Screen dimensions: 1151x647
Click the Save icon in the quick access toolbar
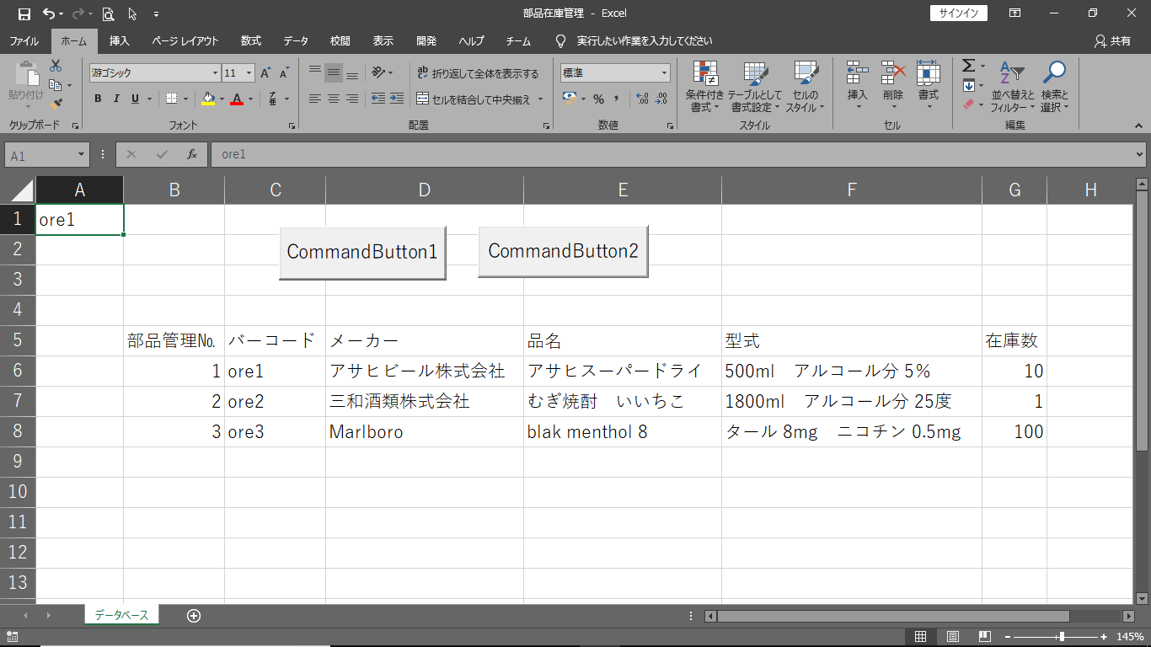(x=24, y=13)
